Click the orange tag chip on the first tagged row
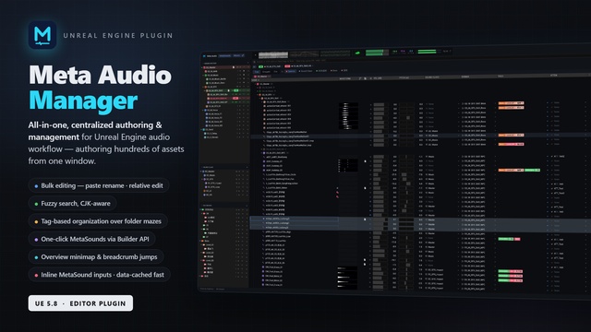The width and height of the screenshot is (591, 332). pos(511,102)
